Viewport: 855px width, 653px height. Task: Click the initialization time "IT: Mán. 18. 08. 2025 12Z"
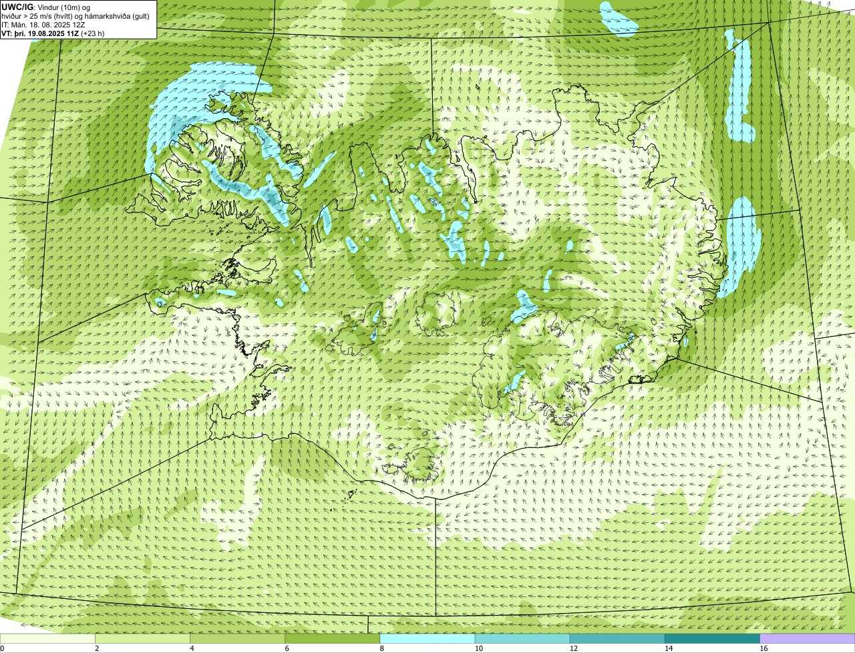tap(43, 24)
